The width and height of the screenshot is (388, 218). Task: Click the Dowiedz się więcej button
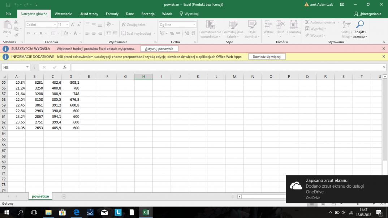click(267, 57)
